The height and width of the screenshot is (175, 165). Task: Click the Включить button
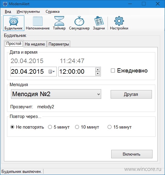pyautogui.click(x=132, y=154)
